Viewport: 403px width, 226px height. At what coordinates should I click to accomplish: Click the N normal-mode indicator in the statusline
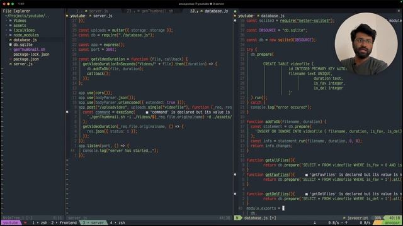[237, 218]
